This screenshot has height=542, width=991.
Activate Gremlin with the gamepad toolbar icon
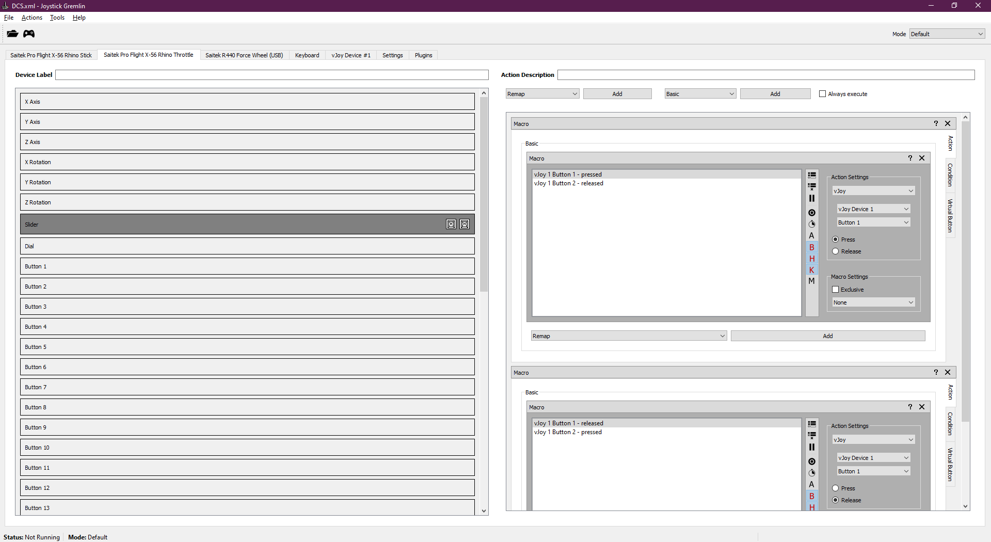pyautogui.click(x=29, y=34)
